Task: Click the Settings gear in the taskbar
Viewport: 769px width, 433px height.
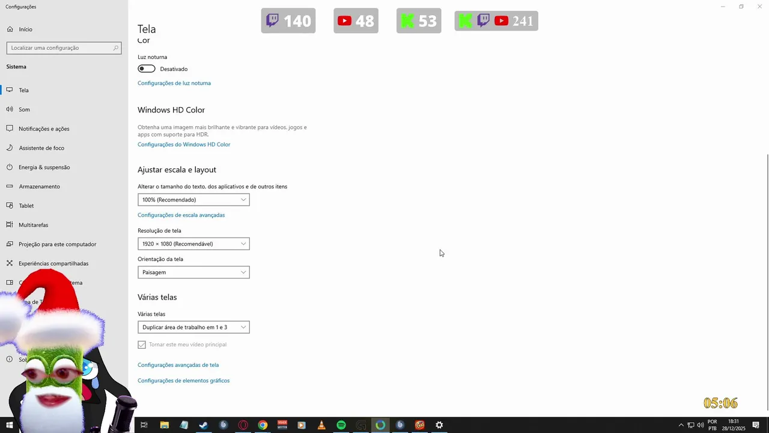Action: (439, 425)
